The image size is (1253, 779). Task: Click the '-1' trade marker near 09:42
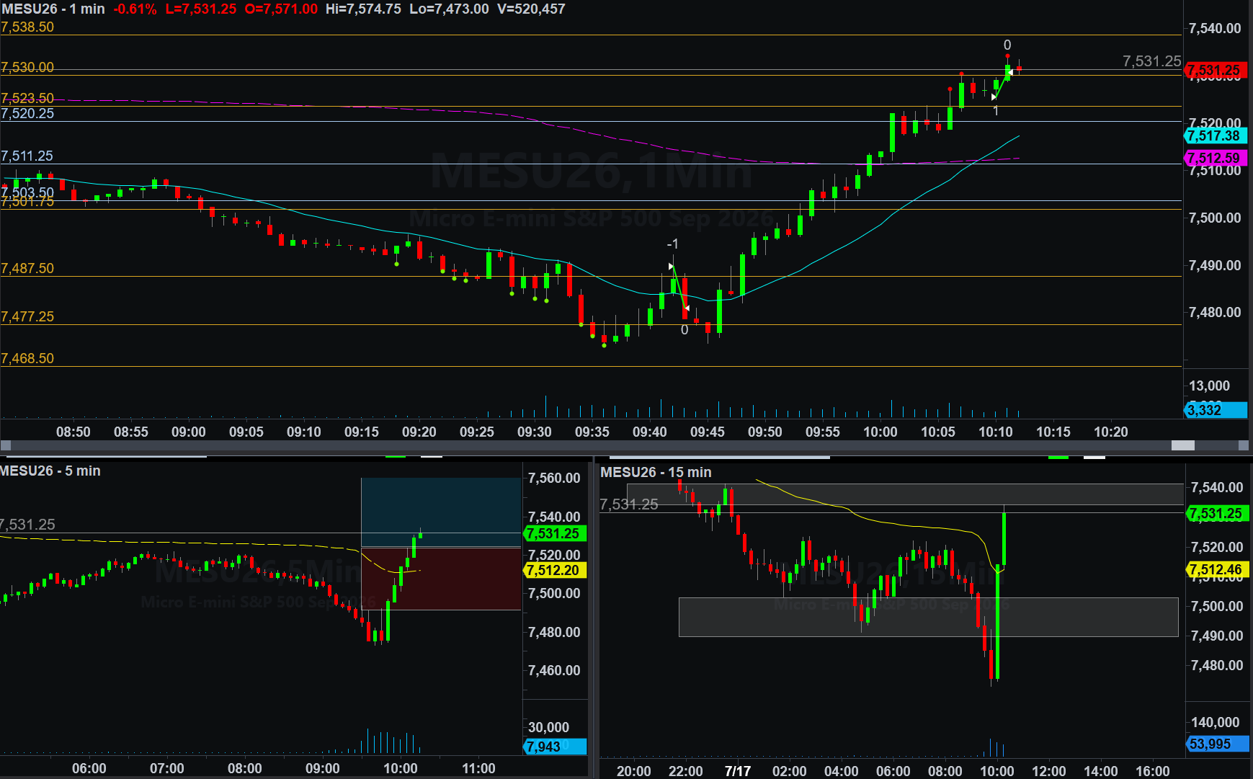pos(672,244)
